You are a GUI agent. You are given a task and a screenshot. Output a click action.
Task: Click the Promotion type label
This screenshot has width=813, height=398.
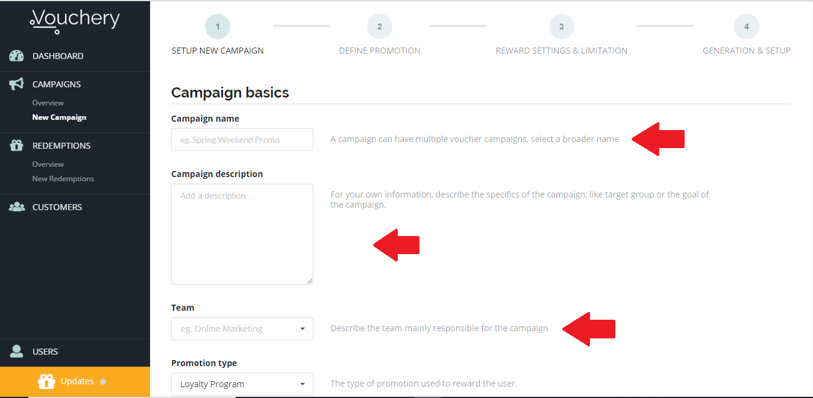[204, 363]
